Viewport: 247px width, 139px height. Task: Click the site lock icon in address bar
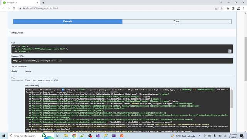coord(20,8)
